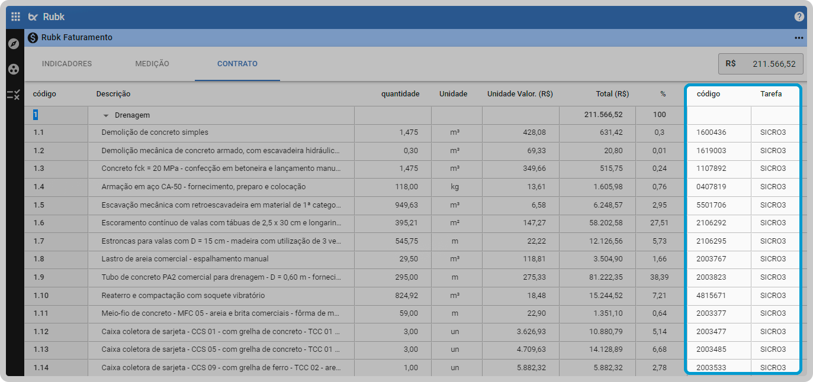Click code cell 5501706
This screenshot has height=382, width=813.
[x=719, y=205]
